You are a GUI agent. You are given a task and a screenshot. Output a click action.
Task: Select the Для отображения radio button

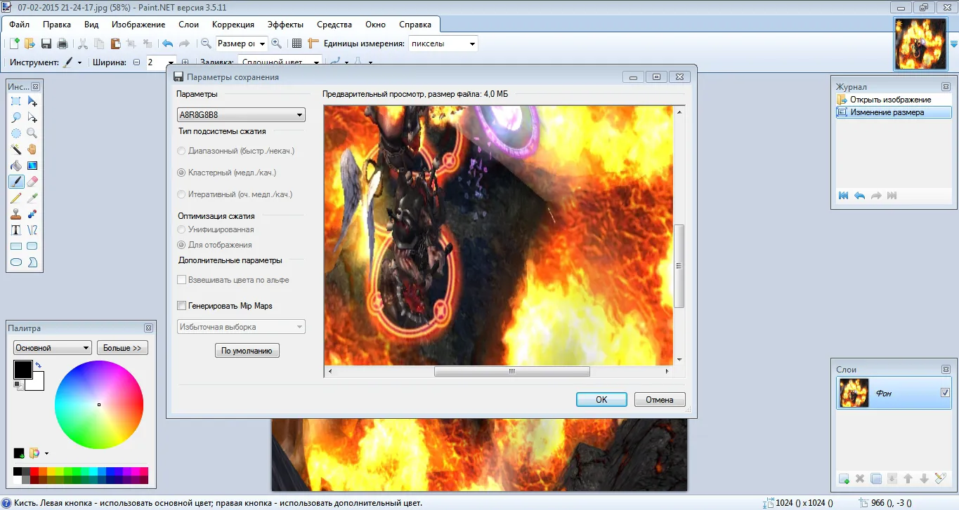coord(182,245)
